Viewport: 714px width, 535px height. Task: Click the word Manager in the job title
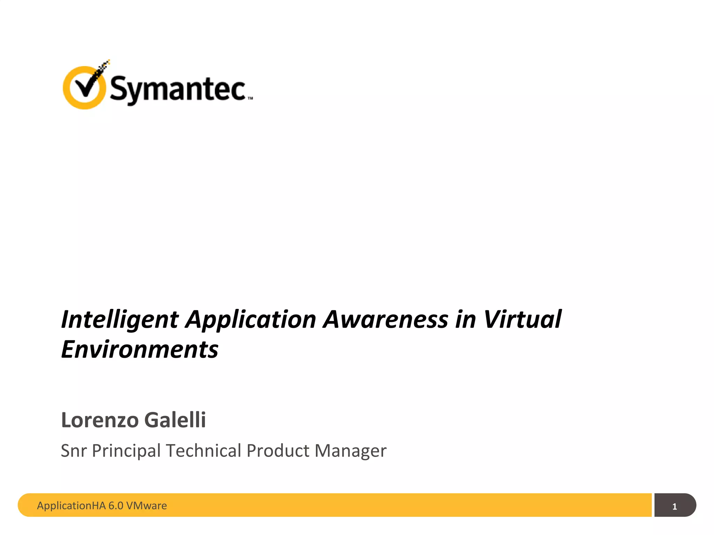click(350, 451)
